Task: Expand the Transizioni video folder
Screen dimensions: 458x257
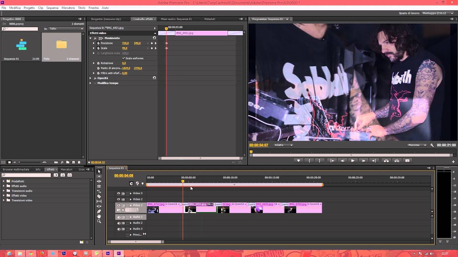Action: 4,200
